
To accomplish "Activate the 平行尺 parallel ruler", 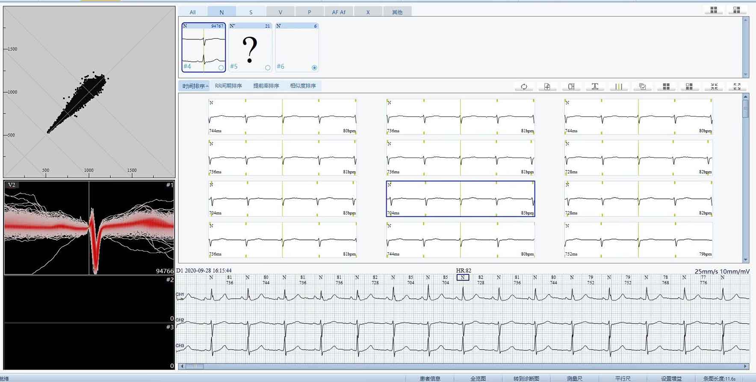I will click(x=623, y=378).
